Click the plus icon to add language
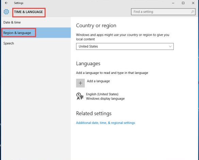The width and height of the screenshot is (199, 160). click(80, 83)
